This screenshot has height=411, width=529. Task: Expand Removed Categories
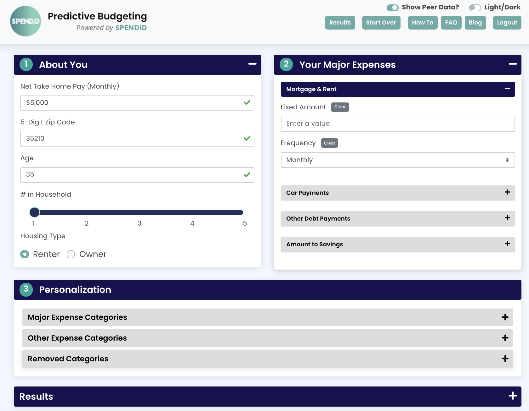point(267,359)
